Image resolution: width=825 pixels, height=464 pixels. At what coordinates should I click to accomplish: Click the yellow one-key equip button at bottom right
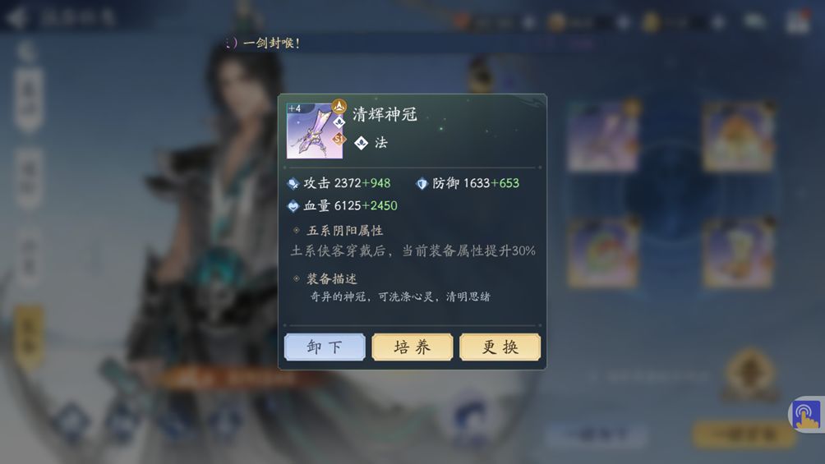tap(744, 434)
